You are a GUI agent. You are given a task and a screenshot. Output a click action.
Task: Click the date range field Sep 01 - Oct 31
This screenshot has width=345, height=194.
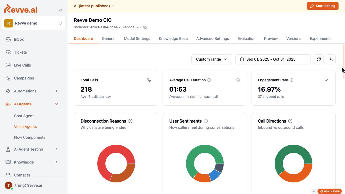[273, 59]
